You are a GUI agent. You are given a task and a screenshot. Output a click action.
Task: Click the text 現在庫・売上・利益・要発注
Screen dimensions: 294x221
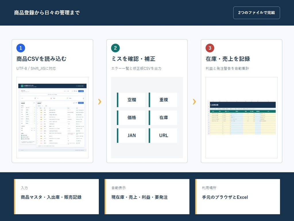(140, 197)
